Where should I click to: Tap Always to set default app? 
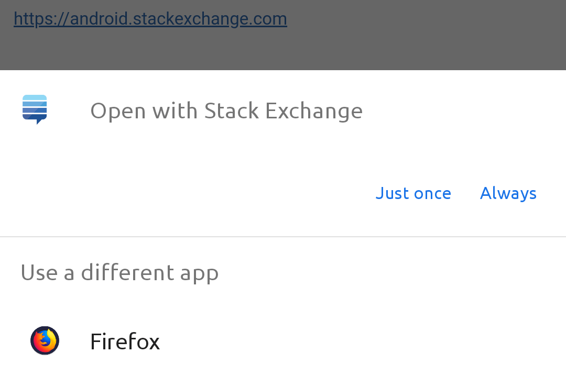click(508, 193)
